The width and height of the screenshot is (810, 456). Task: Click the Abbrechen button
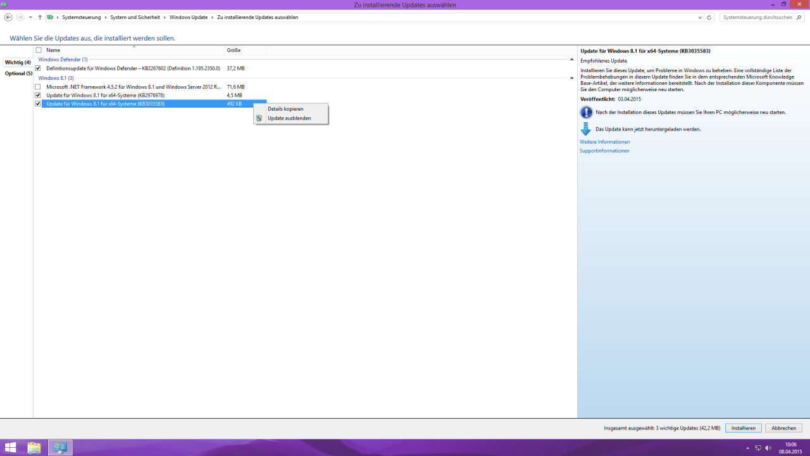tap(783, 428)
